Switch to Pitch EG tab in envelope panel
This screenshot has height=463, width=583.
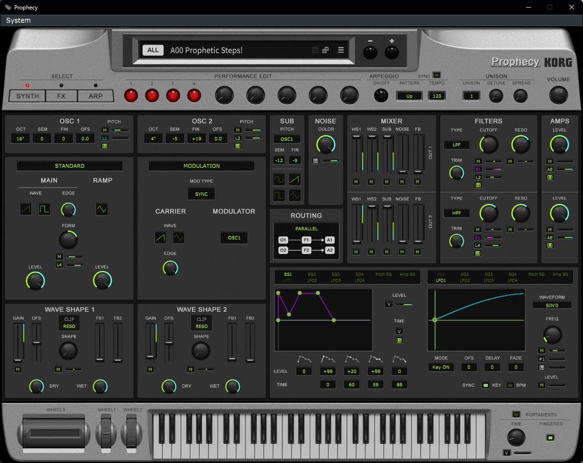383,274
